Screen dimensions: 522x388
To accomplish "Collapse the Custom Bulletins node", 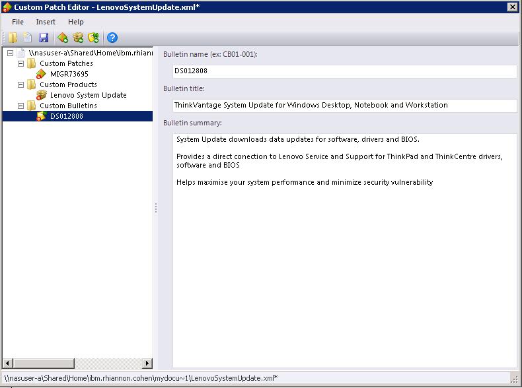I will (20, 106).
